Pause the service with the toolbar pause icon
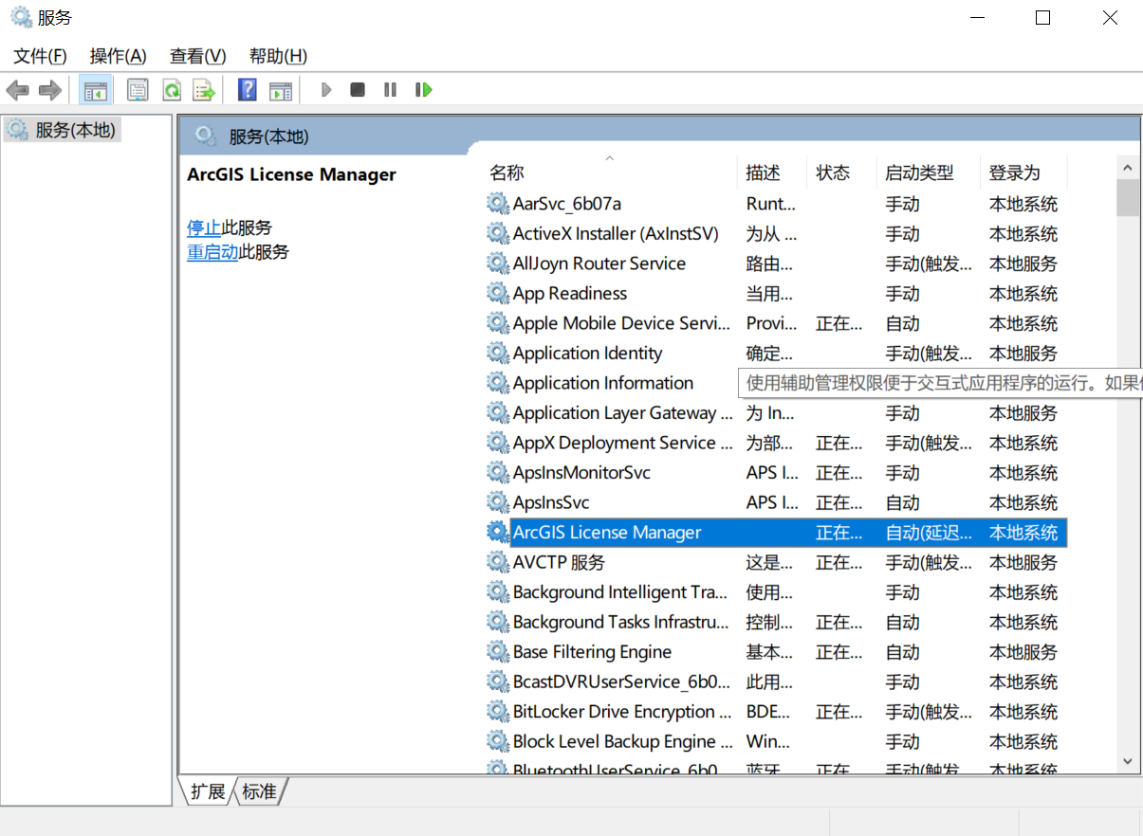Image resolution: width=1143 pixels, height=836 pixels. (390, 89)
